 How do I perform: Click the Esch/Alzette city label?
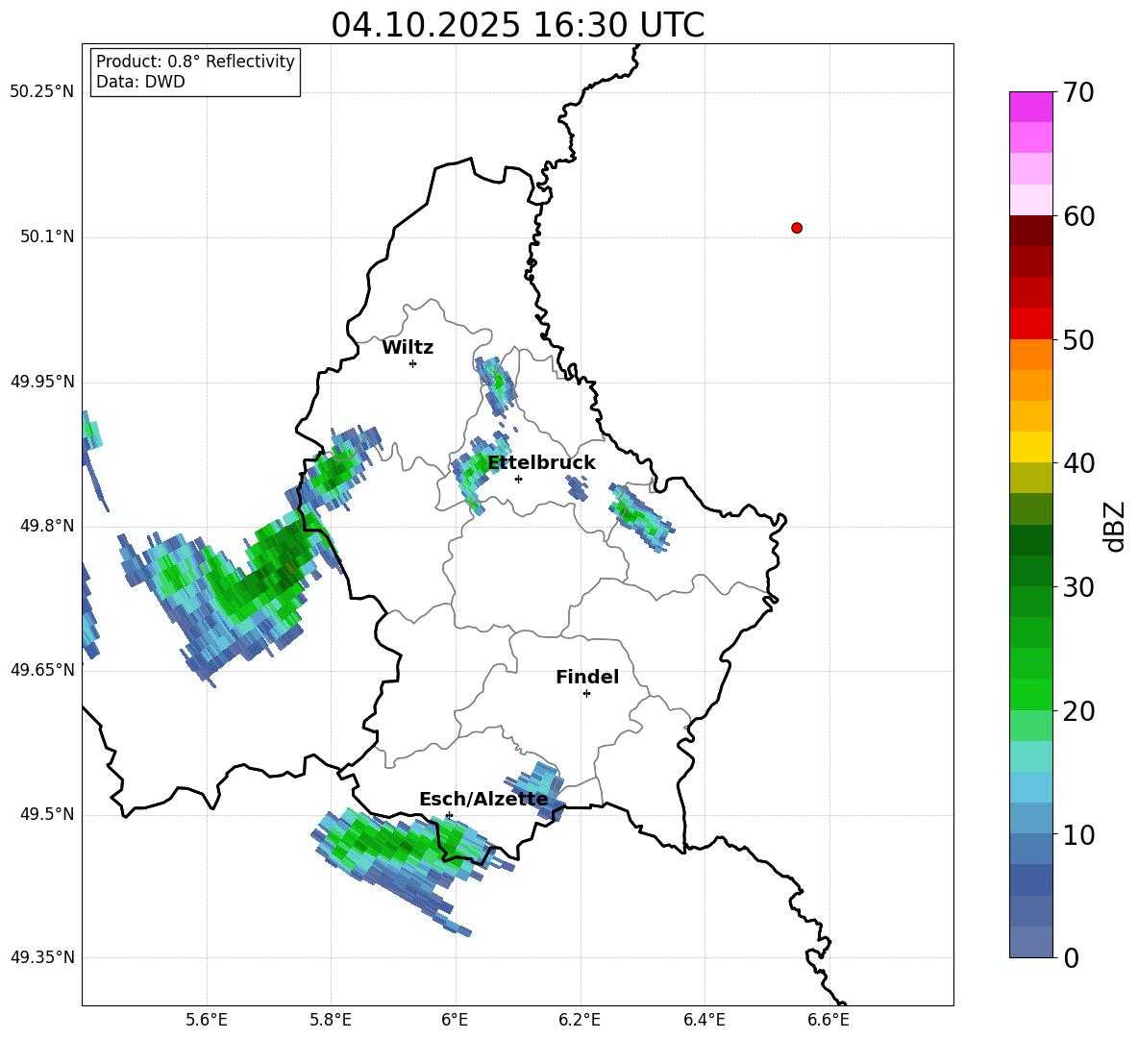coord(483,800)
